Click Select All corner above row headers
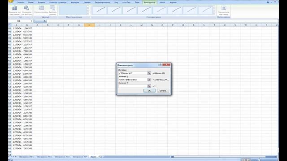 (x=10, y=25)
